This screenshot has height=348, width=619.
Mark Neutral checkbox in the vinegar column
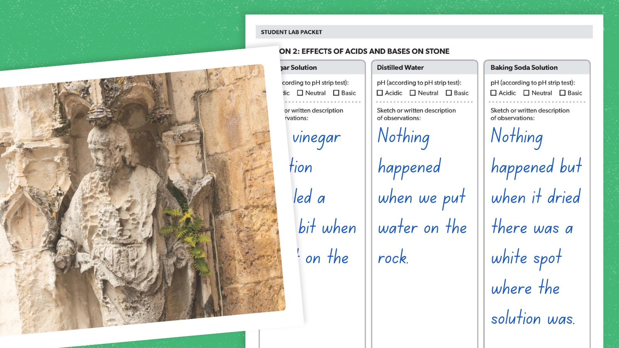[x=300, y=93]
